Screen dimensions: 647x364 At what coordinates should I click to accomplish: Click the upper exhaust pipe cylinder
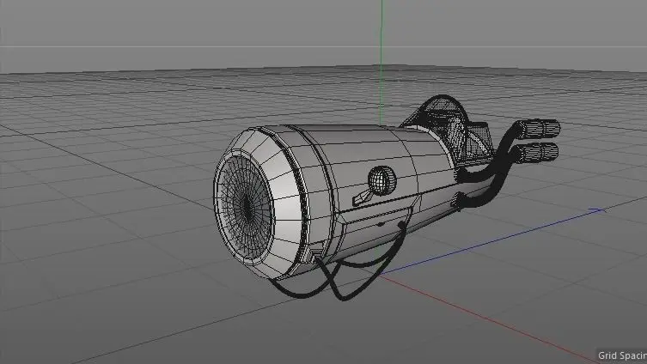[x=538, y=129]
